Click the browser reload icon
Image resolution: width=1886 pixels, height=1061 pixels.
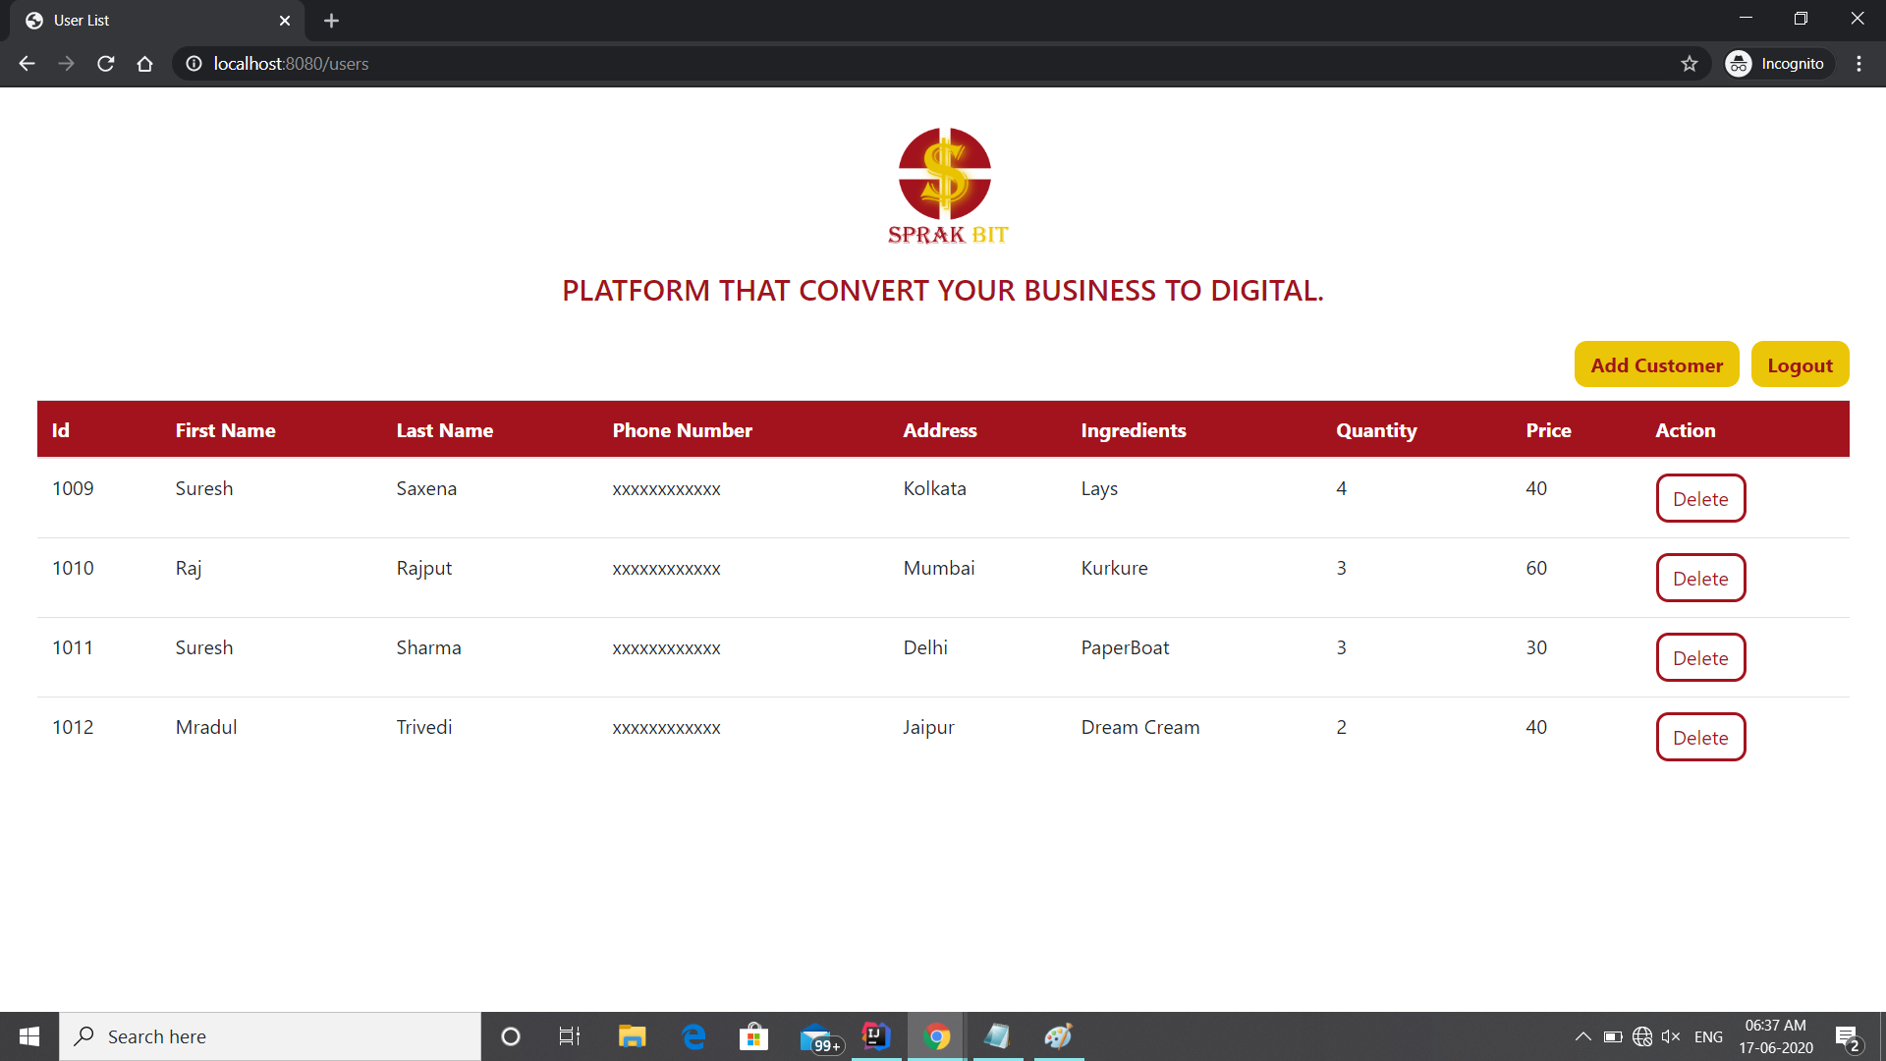coord(106,64)
